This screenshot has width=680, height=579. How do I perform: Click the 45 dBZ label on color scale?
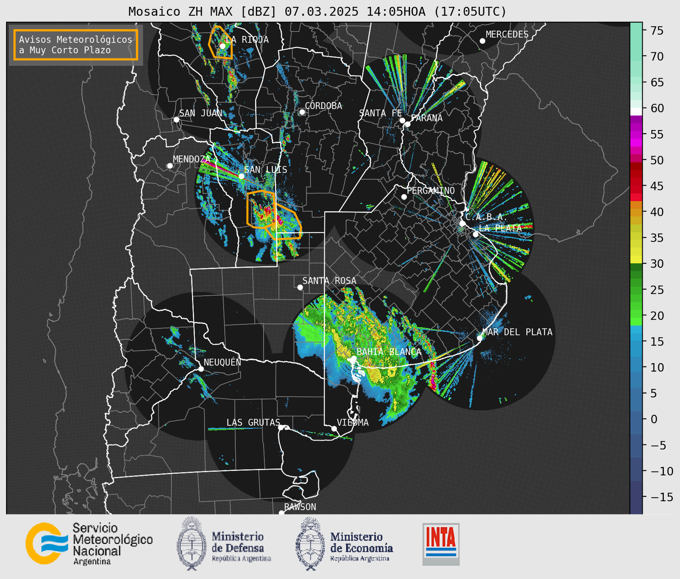coord(656,186)
